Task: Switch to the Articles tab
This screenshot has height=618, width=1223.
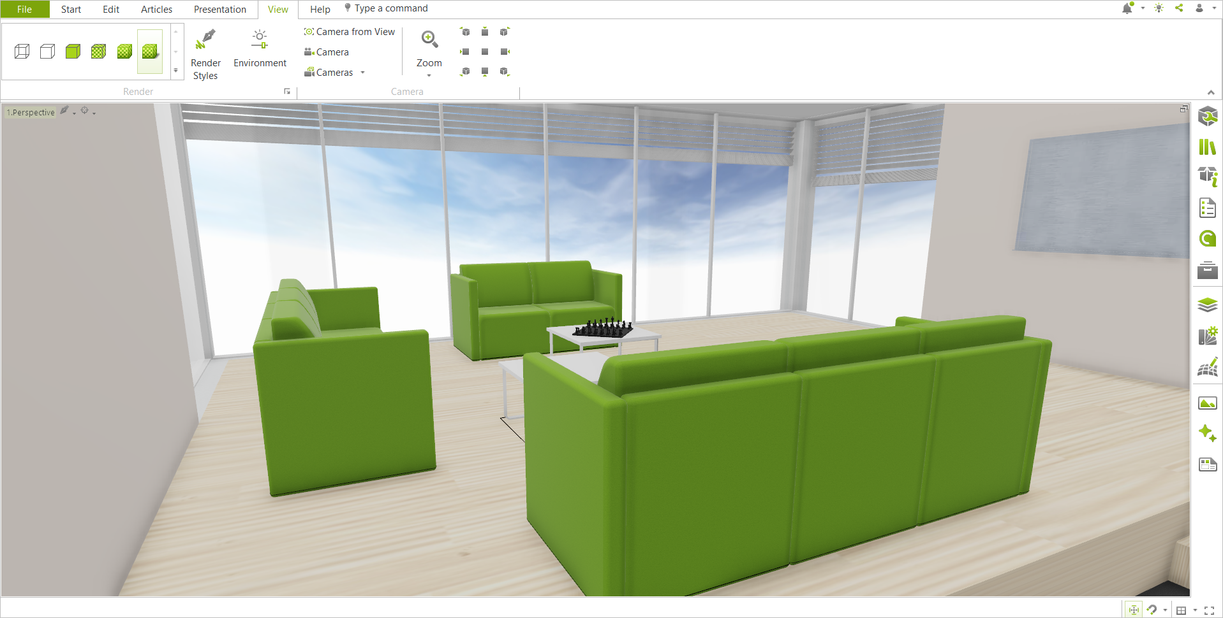Action: click(x=156, y=9)
